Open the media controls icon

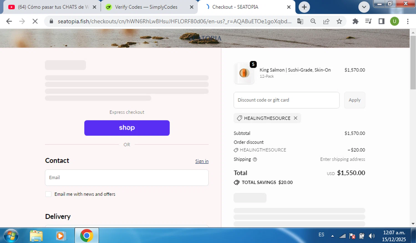(368, 21)
